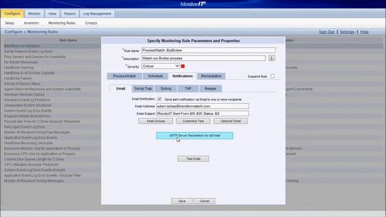
Task: Open the Snmp Trap sub-tab
Action: coord(143,89)
